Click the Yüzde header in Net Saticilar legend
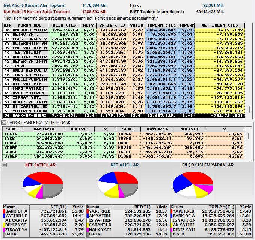The width and height of the screenshot is (255, 240). coord(78,207)
